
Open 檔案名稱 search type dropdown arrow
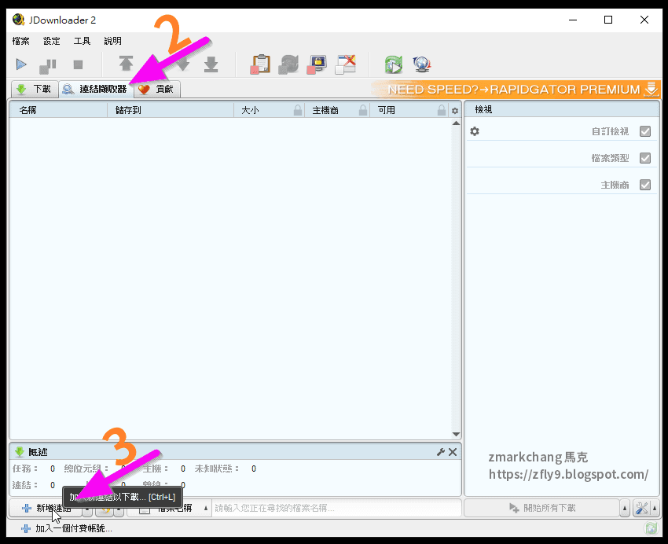click(x=206, y=508)
